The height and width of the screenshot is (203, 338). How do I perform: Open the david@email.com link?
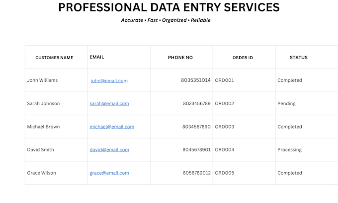(x=109, y=150)
